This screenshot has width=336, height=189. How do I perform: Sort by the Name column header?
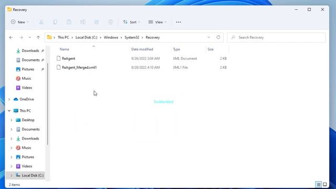pyautogui.click(x=64, y=49)
